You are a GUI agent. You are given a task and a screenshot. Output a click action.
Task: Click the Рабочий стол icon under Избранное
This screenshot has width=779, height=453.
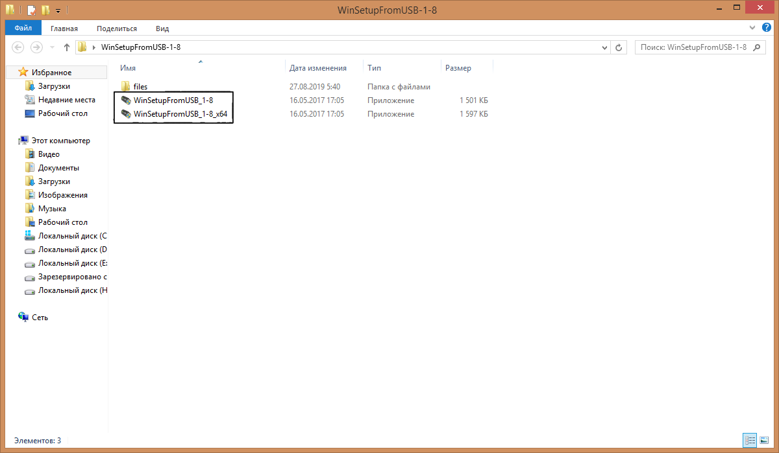(x=29, y=113)
